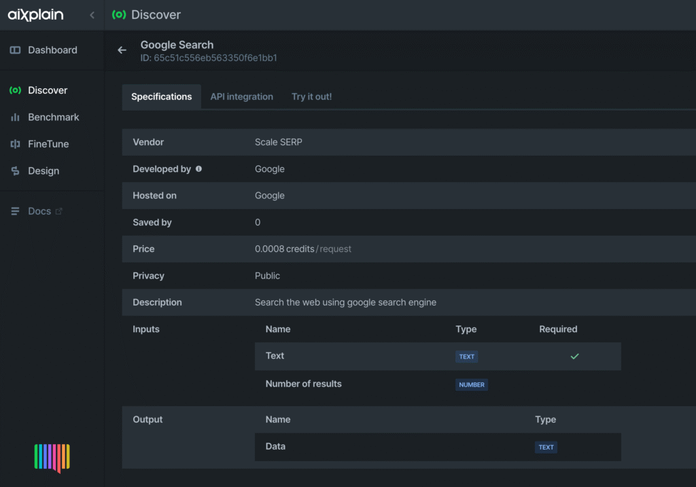This screenshot has width=696, height=487.
Task: Click the colorful barcode logo icon
Action: 52,458
